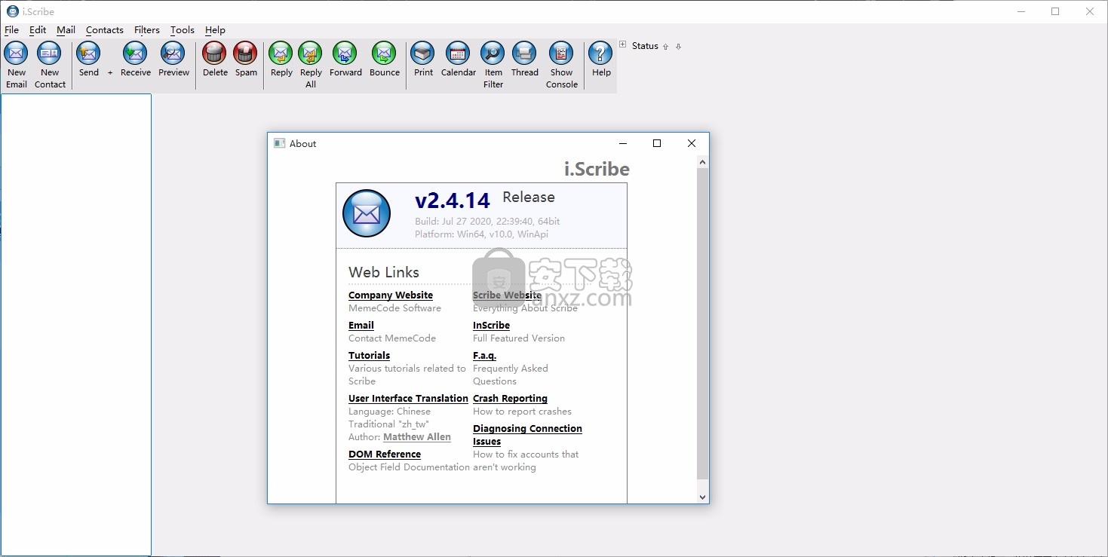This screenshot has height=557, width=1108.
Task: Open the F.a.q. link
Action: tap(485, 356)
